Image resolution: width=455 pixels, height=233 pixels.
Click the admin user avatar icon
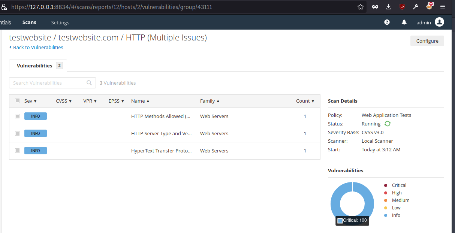coord(439,22)
